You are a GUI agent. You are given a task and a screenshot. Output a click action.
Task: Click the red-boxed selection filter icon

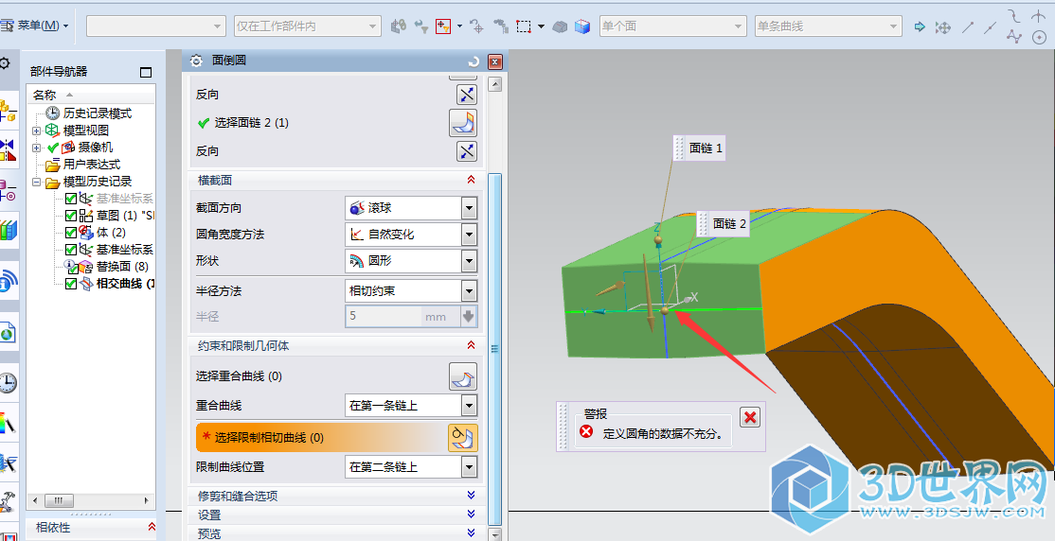[x=442, y=26]
